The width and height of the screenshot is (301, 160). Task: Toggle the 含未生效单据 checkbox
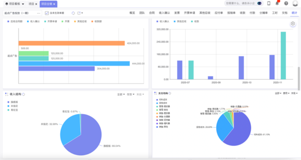click(x=47, y=13)
